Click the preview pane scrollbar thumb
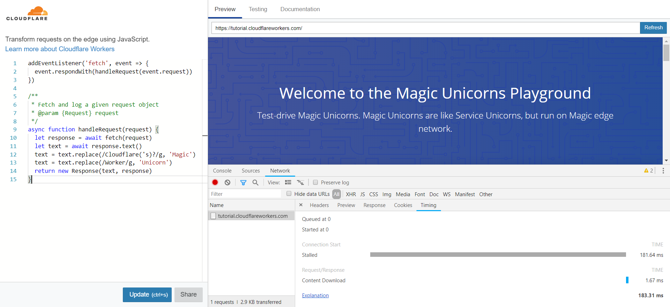The height and width of the screenshot is (307, 670). [x=666, y=53]
